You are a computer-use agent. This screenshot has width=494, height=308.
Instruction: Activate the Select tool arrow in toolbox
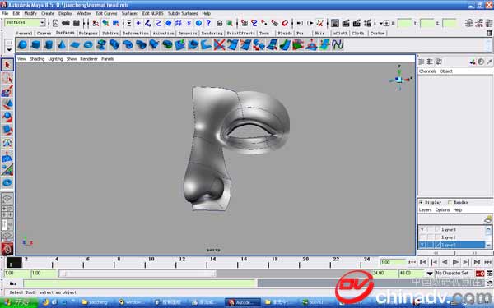(7, 65)
